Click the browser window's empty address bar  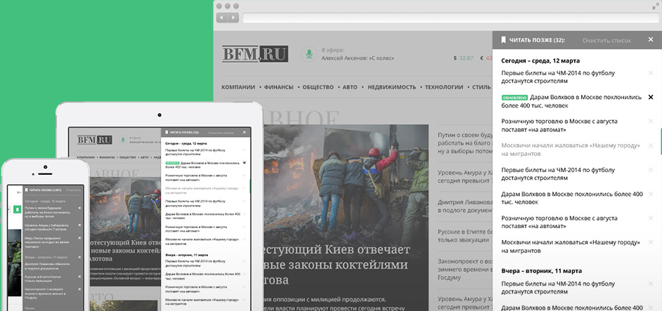(x=450, y=18)
